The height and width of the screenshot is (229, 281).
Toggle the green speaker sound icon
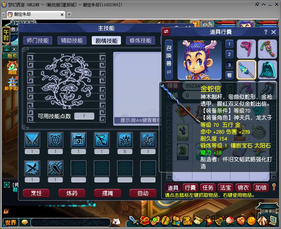[7, 185]
